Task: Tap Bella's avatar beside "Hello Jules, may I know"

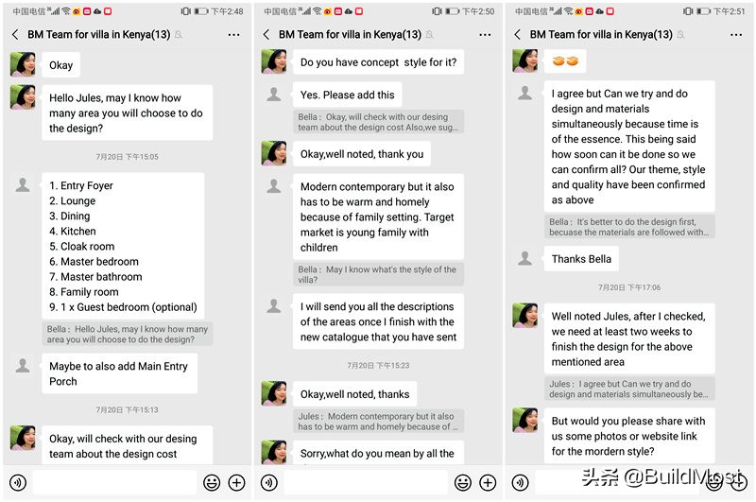Action: pos(23,97)
